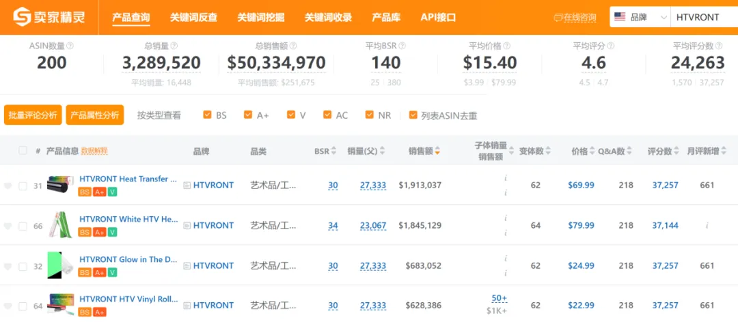Click thumbnail of HTVRONT Vinyl Roll product

(61, 305)
